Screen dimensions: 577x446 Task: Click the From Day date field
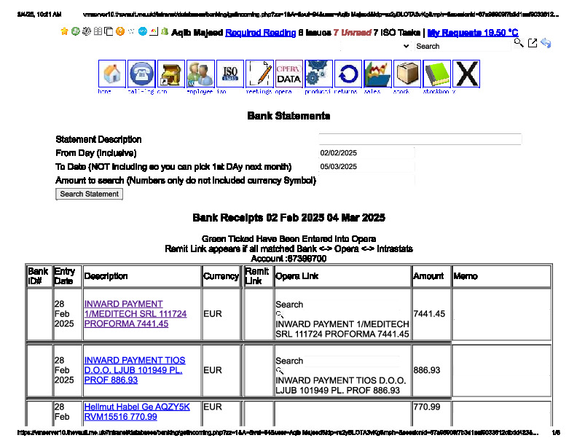click(x=366, y=153)
